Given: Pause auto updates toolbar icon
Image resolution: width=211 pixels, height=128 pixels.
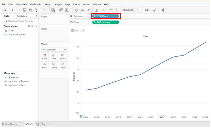Looking at the screenshot, I should (x=36, y=10).
